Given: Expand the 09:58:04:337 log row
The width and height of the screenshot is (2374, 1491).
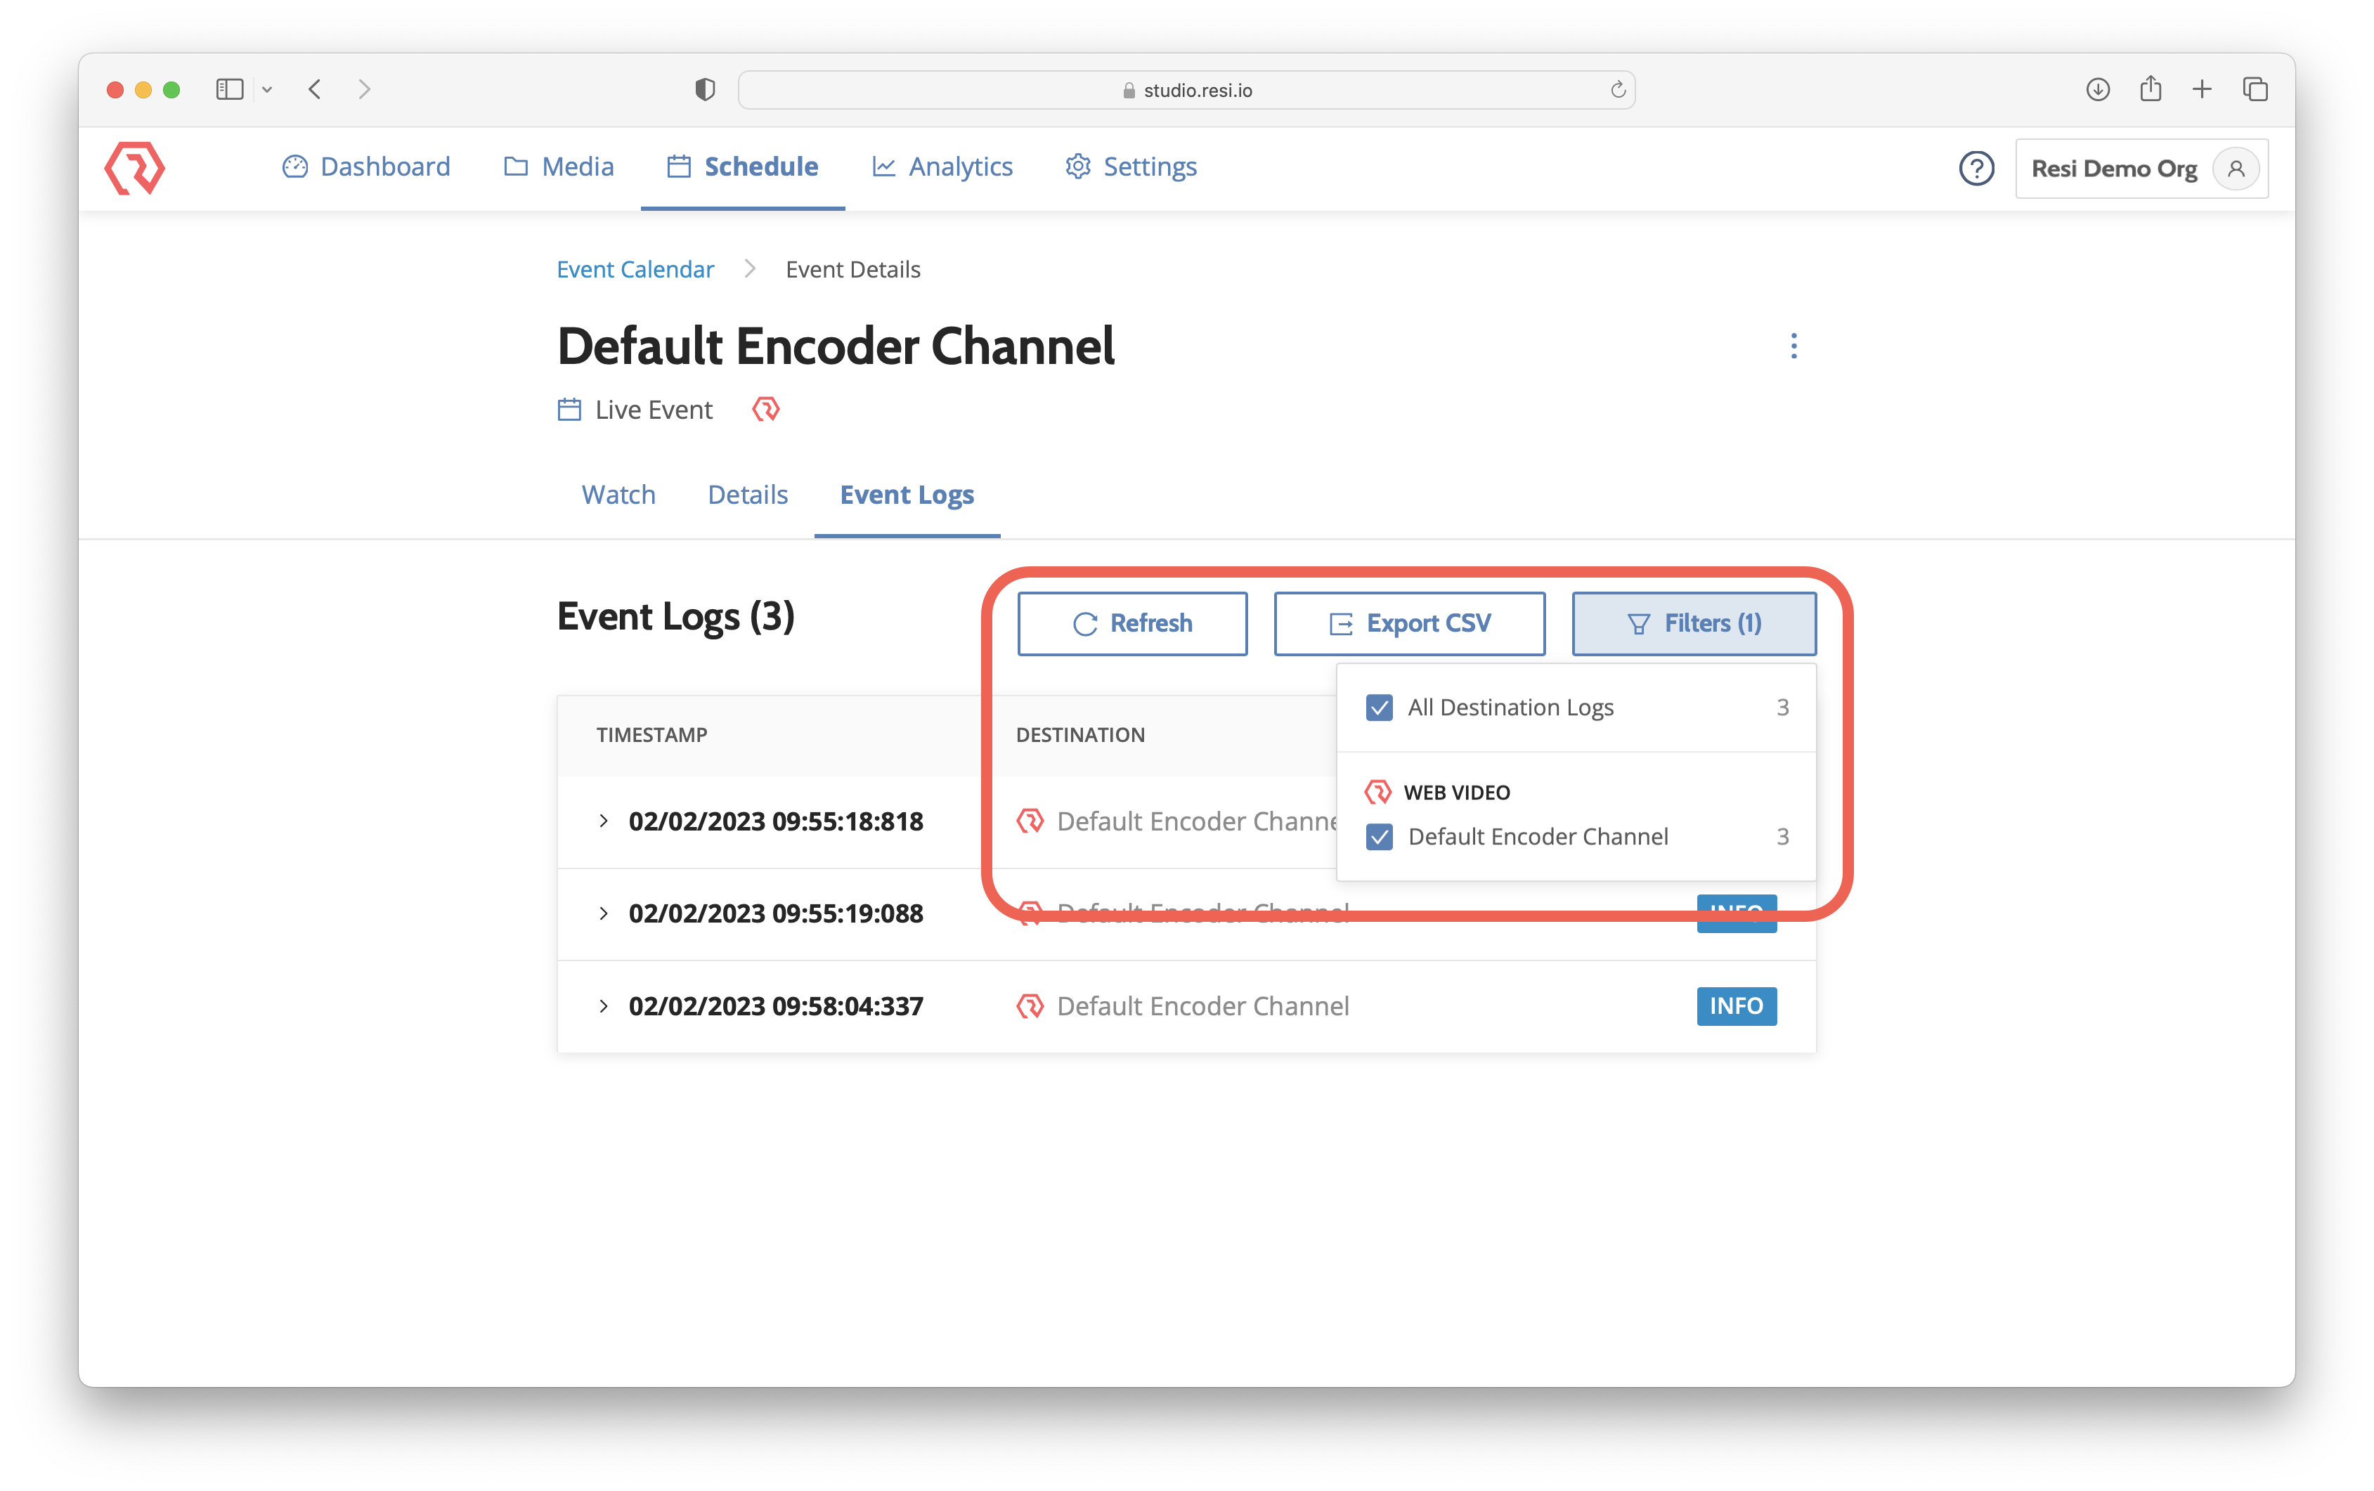Looking at the screenshot, I should [604, 1006].
